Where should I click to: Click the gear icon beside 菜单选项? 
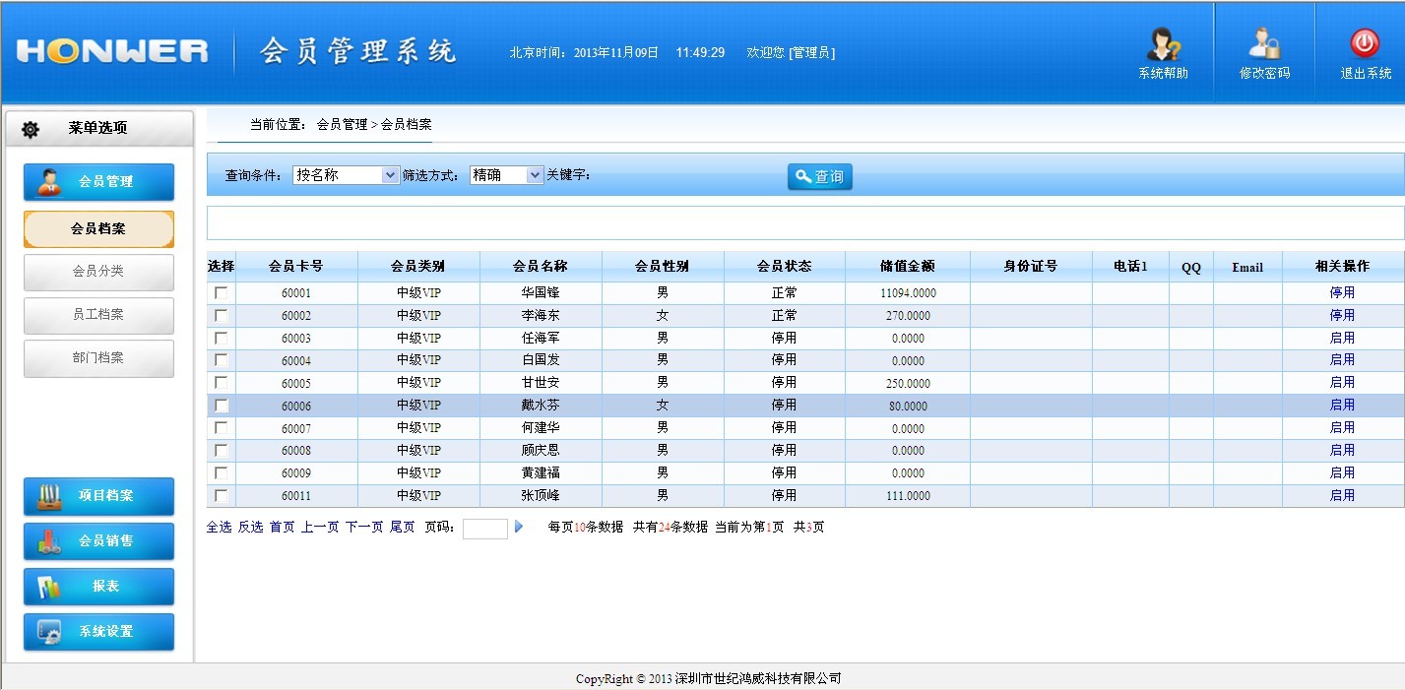tap(31, 129)
